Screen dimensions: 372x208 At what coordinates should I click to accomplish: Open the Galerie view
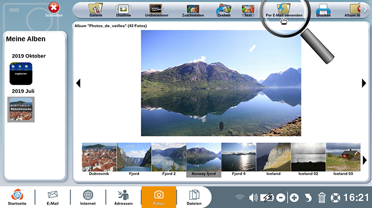96,10
